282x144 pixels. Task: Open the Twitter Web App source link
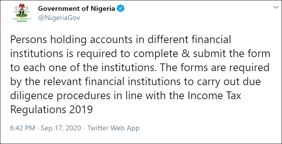(x=113, y=128)
